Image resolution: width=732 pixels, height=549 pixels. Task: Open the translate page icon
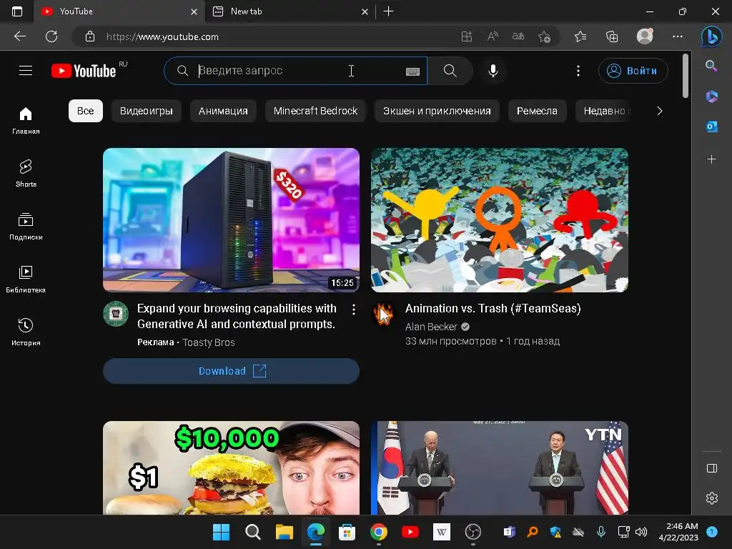518,36
